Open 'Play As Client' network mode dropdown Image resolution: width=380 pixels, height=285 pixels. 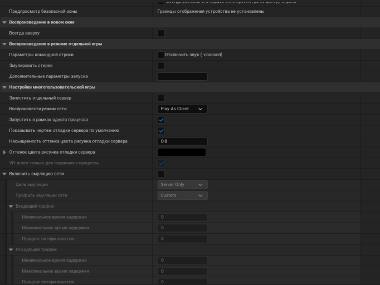[x=183, y=109]
